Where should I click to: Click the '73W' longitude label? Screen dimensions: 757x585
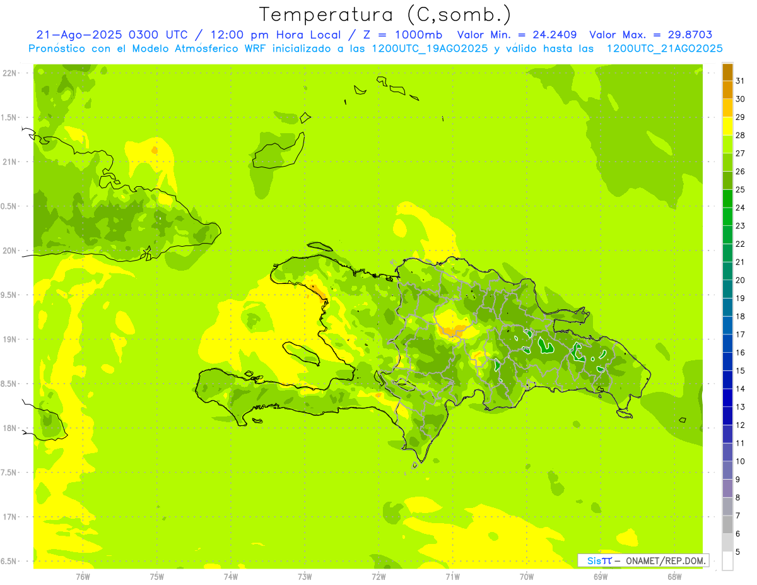point(305,576)
